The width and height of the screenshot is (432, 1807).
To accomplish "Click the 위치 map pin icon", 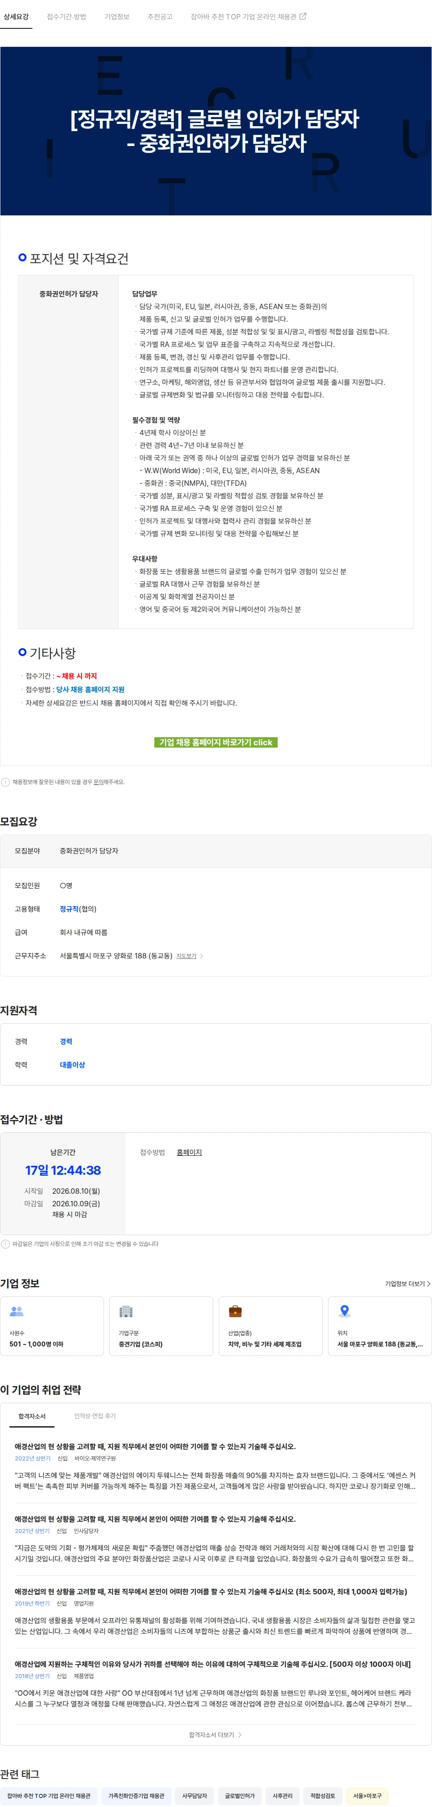I will click(x=344, y=1312).
